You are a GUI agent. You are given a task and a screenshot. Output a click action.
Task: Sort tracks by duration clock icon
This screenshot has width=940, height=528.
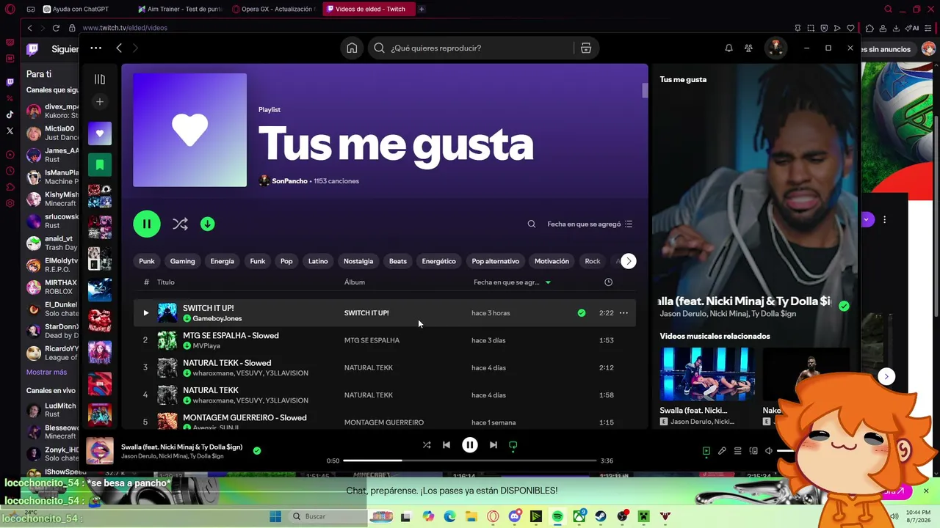point(608,282)
